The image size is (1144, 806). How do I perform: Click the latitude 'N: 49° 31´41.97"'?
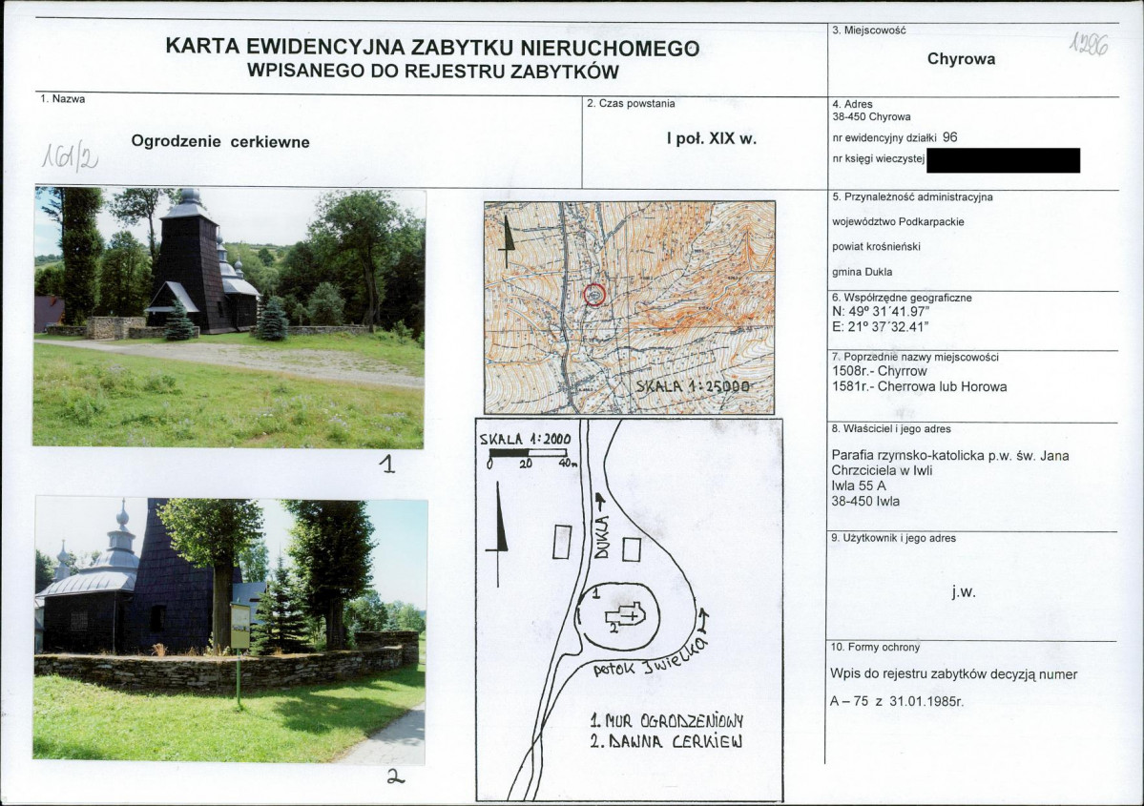pyautogui.click(x=880, y=312)
